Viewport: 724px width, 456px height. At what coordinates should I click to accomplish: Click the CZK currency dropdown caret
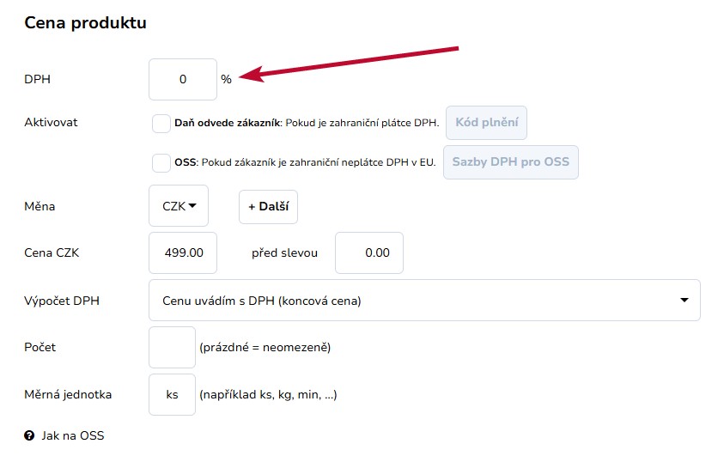192,206
